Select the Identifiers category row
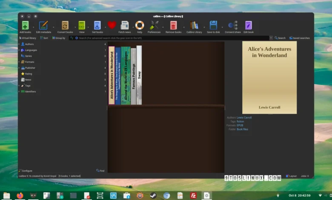Screen dimensions: 332x200 (x=63, y=91)
